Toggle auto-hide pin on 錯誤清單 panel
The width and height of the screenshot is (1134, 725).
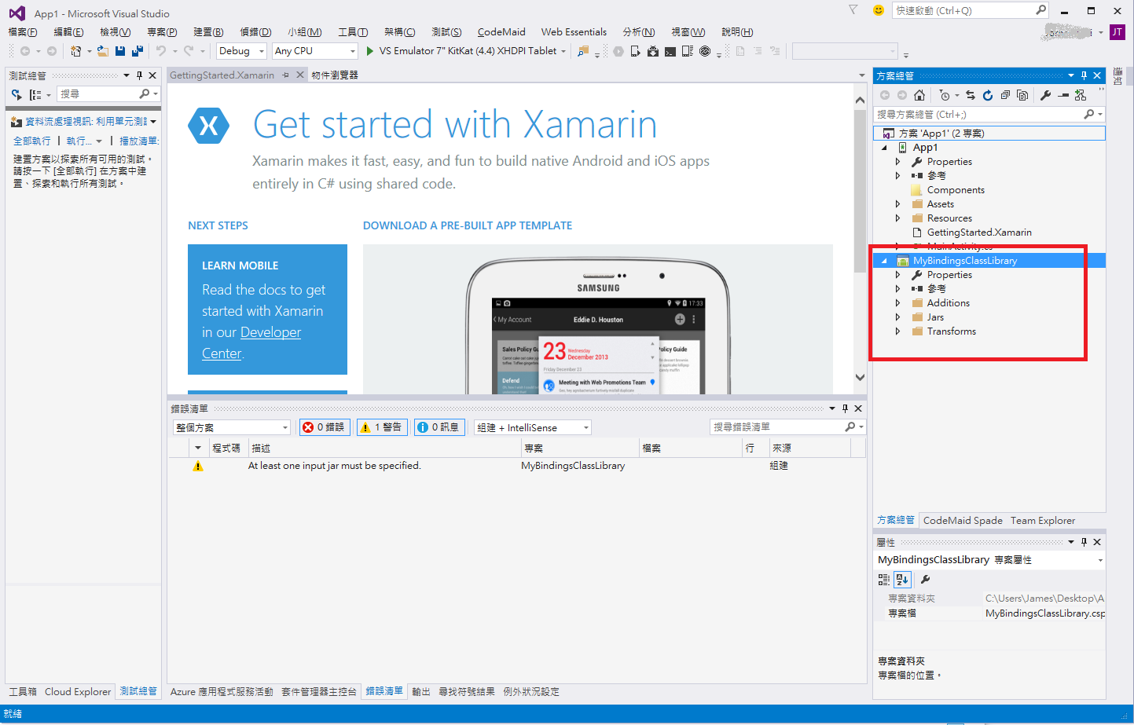(845, 408)
